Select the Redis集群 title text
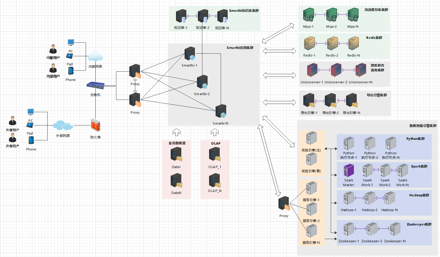The height and width of the screenshot is (257, 440). point(374,38)
